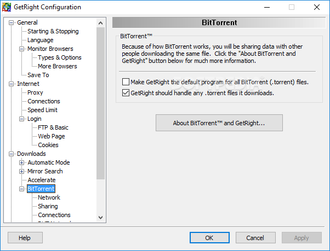Close the GetRight Configuration window
This screenshot has height=251, width=330.
(317, 7)
